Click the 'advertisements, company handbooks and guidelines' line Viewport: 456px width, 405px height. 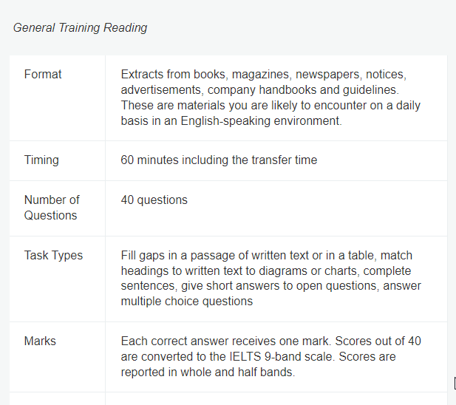tap(260, 90)
